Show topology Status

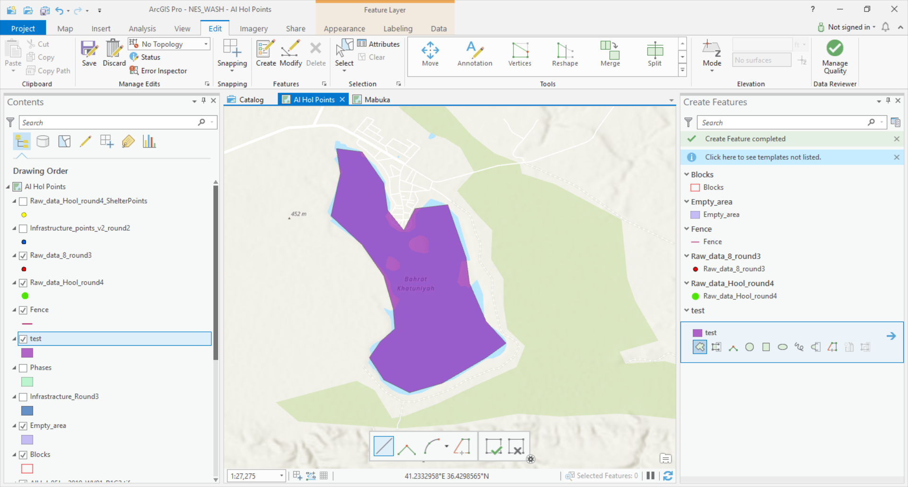[x=145, y=57]
